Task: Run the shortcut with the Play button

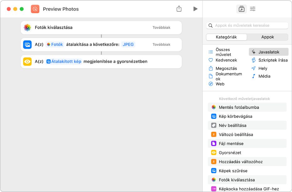Action: [195, 9]
